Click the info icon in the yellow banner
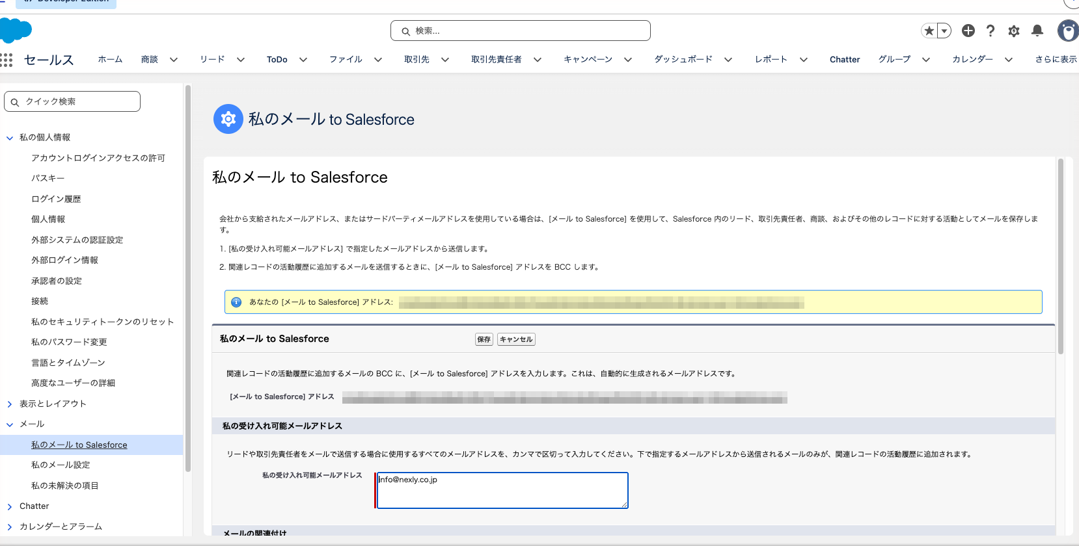The width and height of the screenshot is (1079, 546). point(236,302)
